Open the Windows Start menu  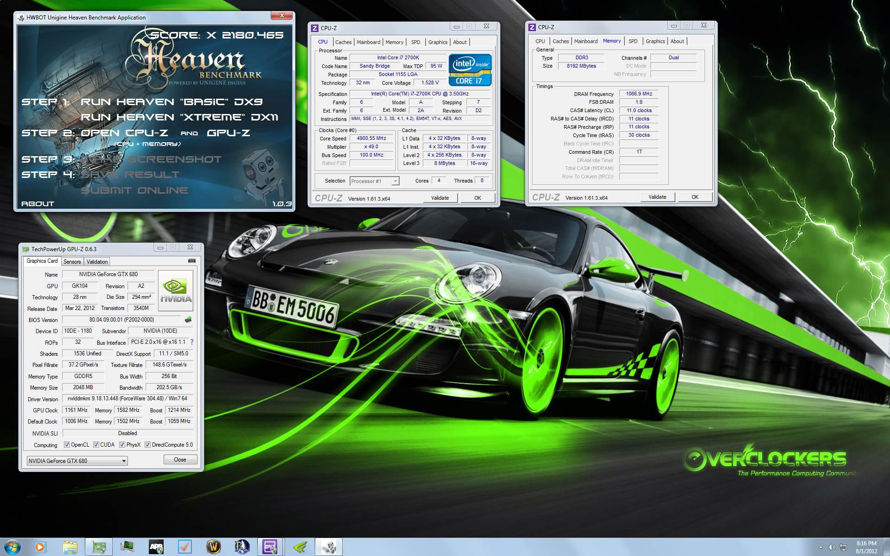pos(12,547)
